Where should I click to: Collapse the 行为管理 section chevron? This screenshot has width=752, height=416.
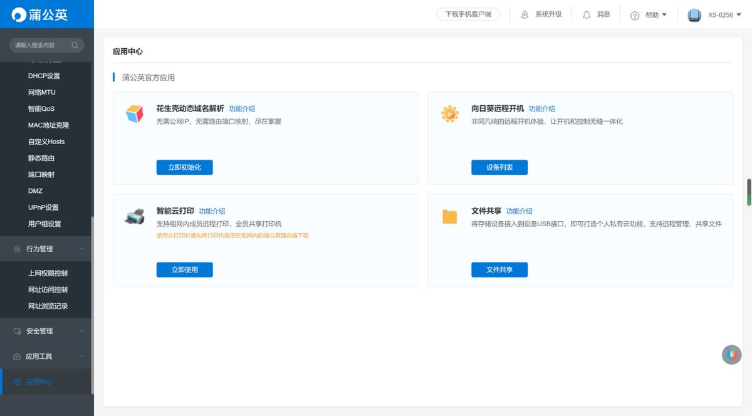[81, 249]
